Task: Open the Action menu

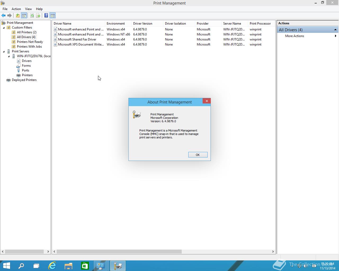Action: (16, 9)
